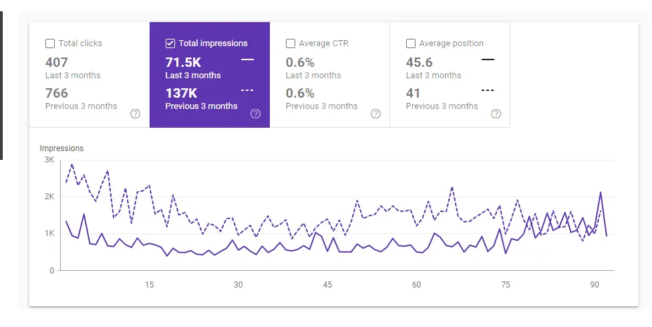
Task: Click solid line peak near day 91
Action: (x=601, y=193)
